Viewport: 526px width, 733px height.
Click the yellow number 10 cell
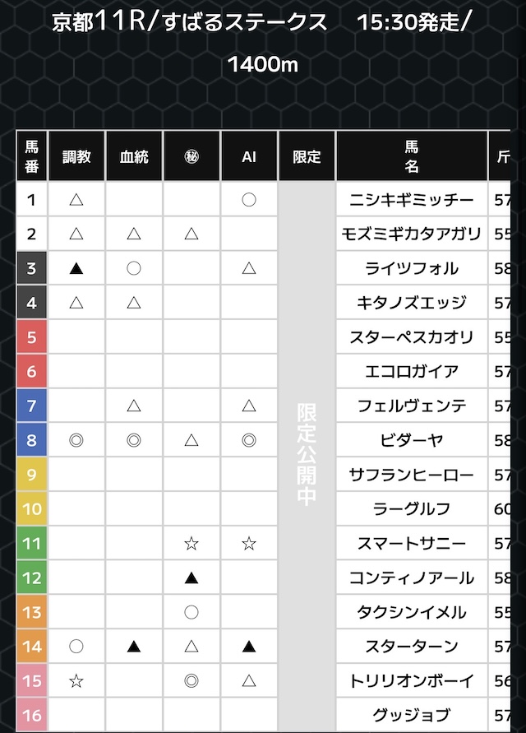point(31,509)
